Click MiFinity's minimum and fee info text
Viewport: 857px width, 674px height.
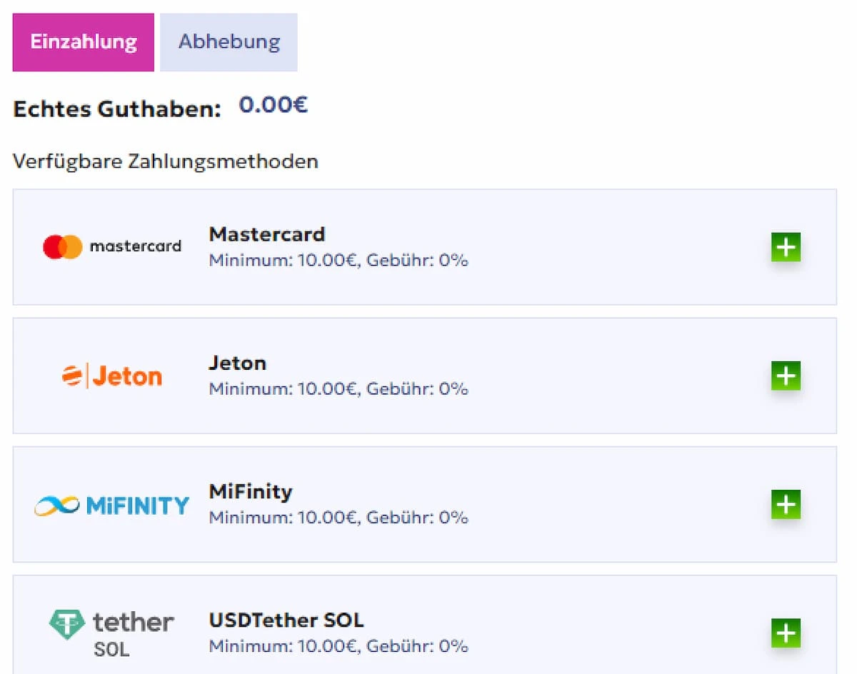pyautogui.click(x=339, y=518)
